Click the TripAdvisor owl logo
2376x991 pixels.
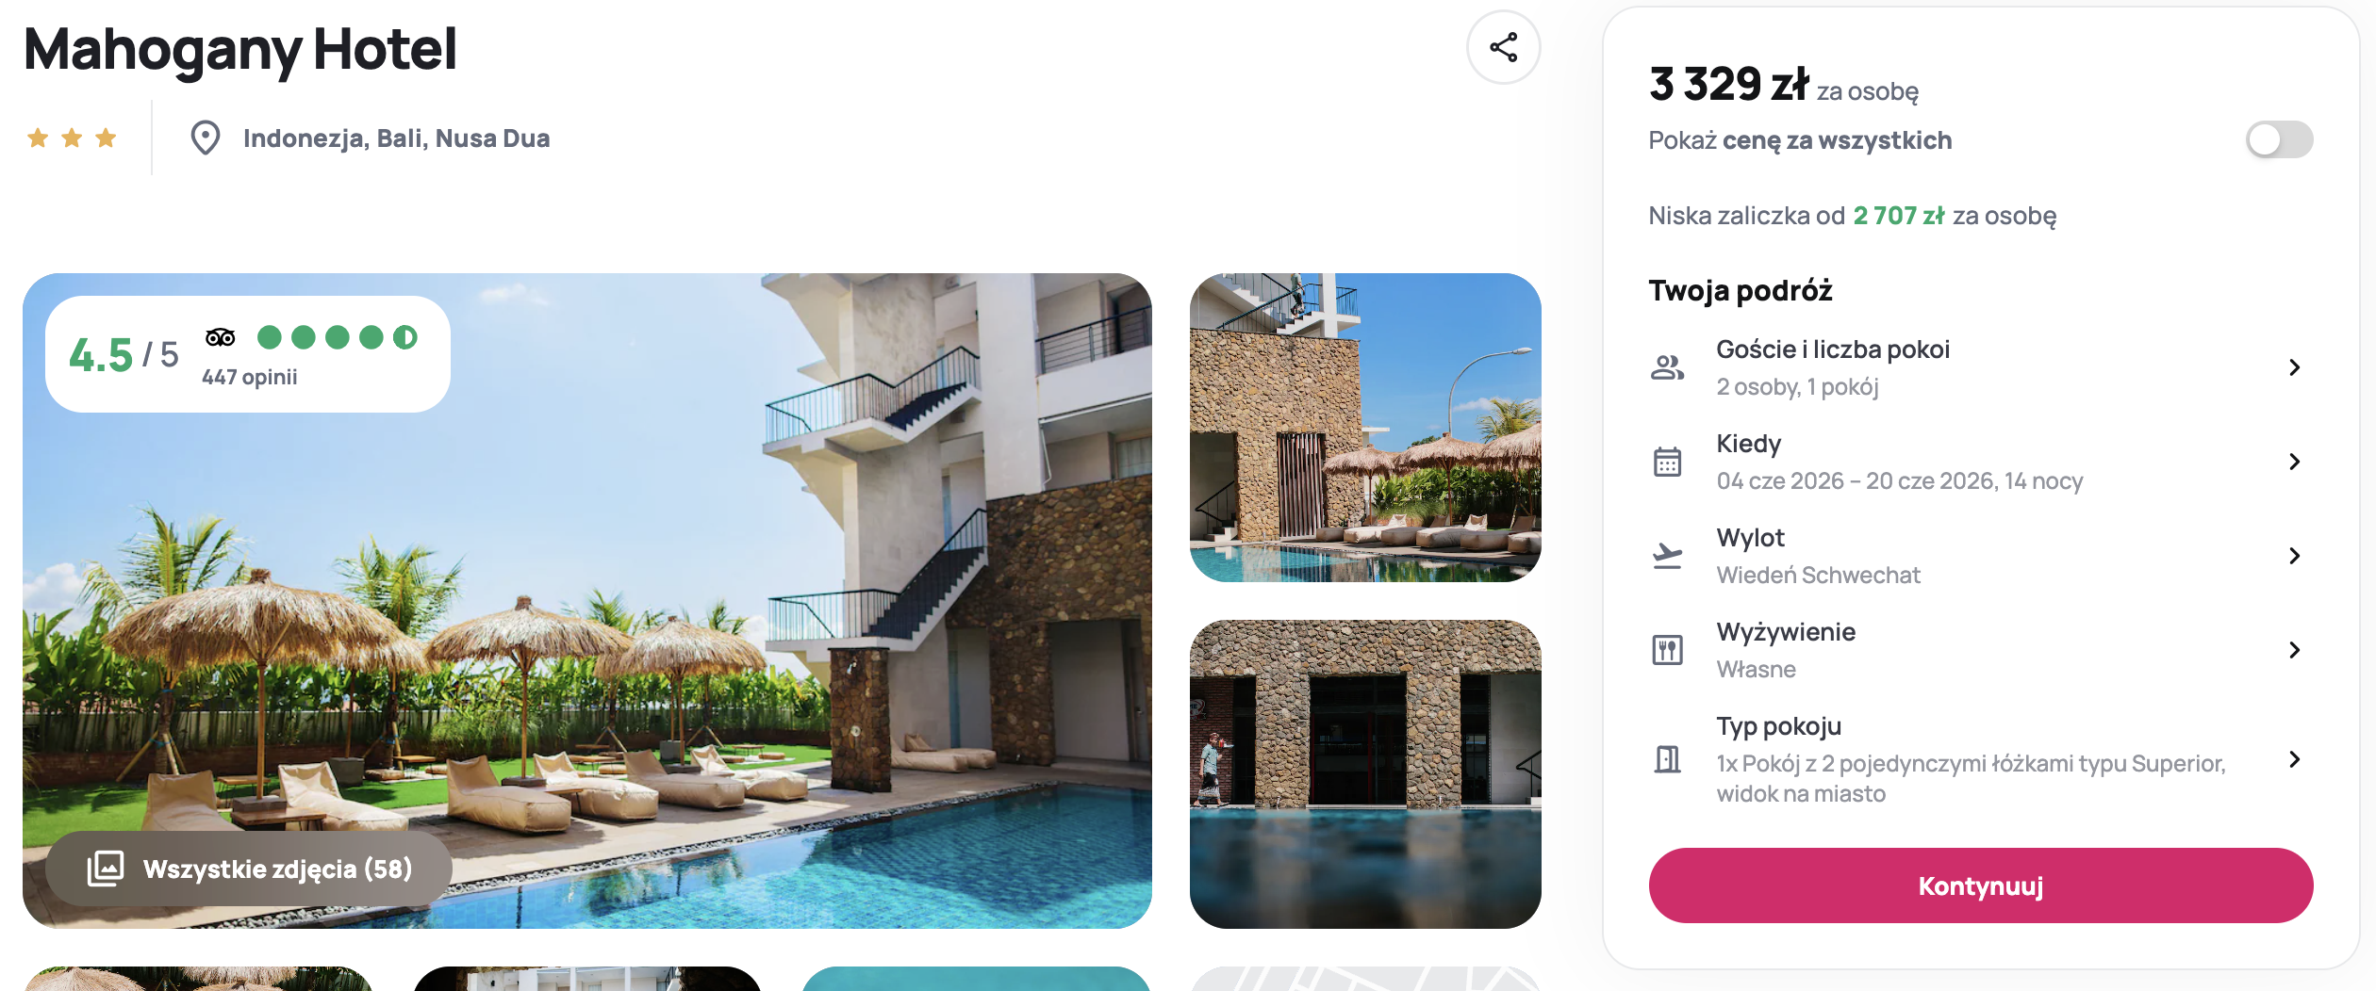click(x=221, y=337)
